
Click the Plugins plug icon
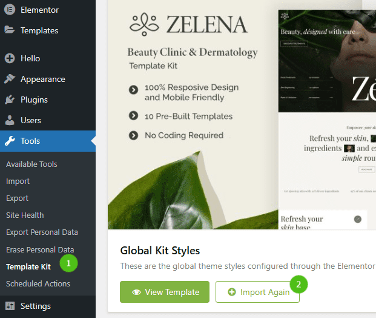click(10, 100)
